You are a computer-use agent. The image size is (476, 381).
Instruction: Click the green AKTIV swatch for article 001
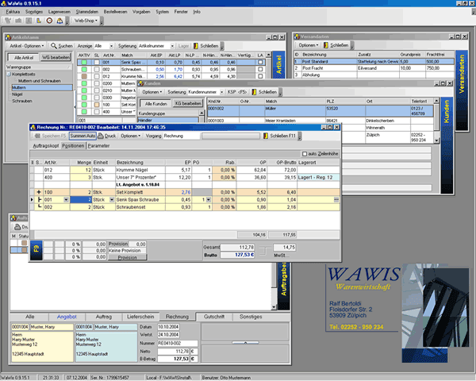point(84,62)
